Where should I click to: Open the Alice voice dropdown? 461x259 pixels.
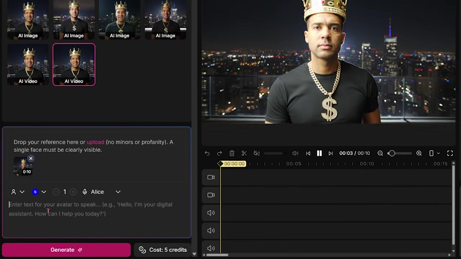(x=101, y=192)
